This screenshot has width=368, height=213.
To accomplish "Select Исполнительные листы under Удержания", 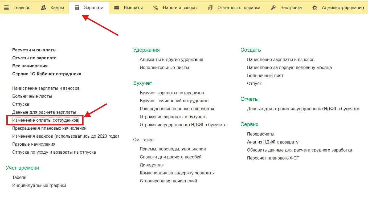I will (x=164, y=67).
